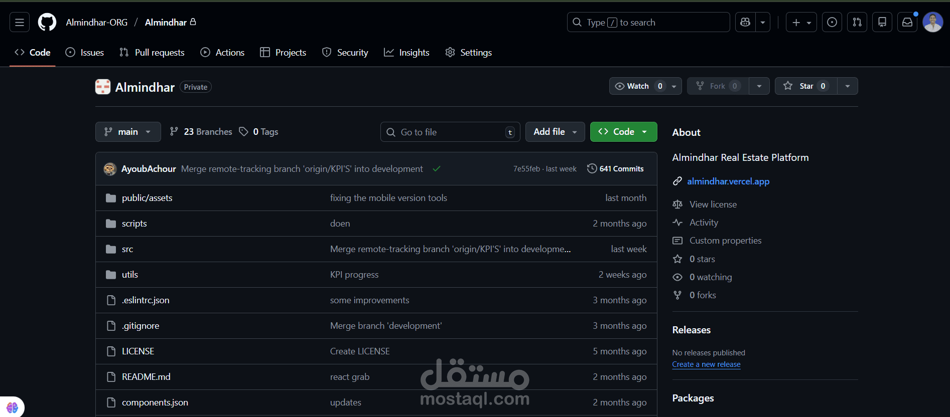Focus the Go to file search box

click(x=450, y=132)
